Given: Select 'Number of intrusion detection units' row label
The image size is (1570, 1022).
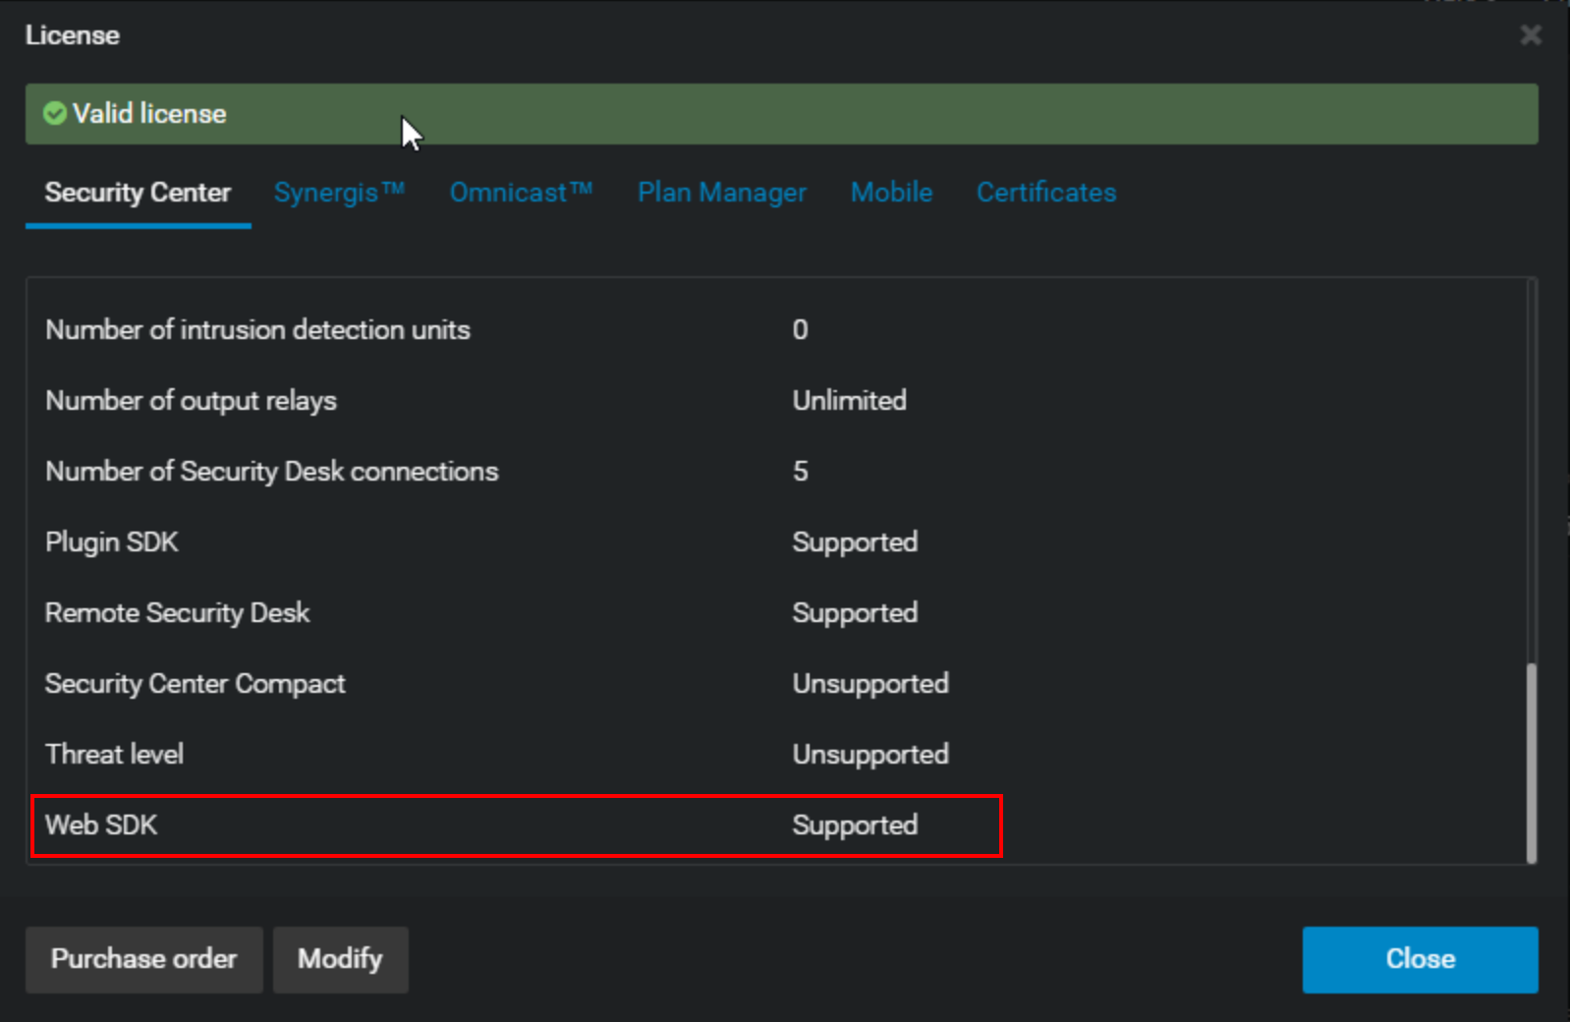Looking at the screenshot, I should point(258,330).
